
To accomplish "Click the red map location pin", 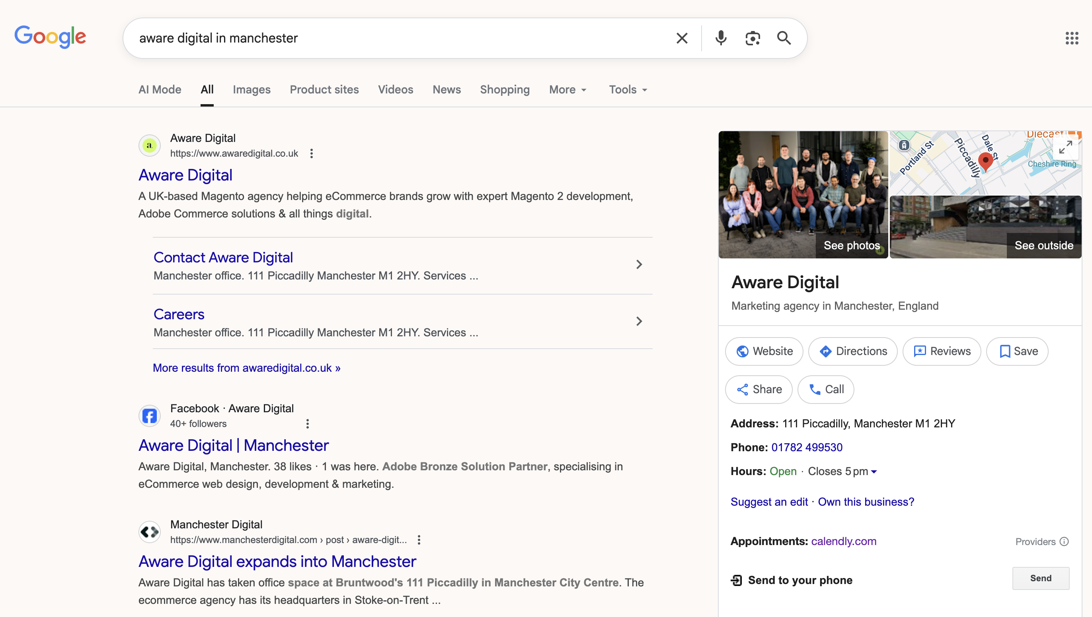I will click(x=985, y=162).
